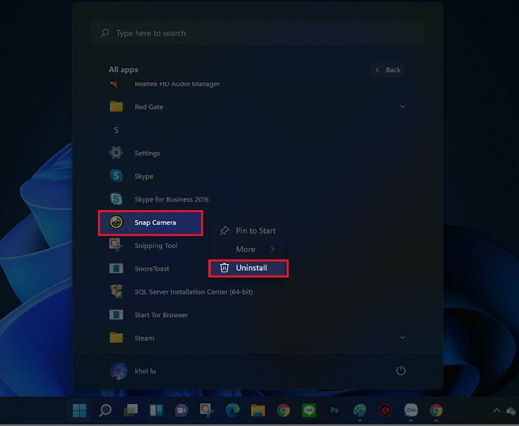Launch Zalo from the taskbar

click(411, 410)
